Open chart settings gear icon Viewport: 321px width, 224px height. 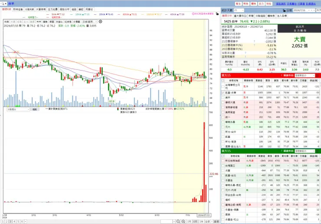tap(100, 22)
